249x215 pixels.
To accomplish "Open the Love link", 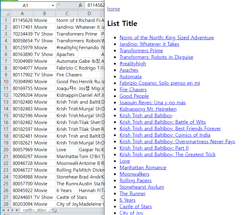I will 125,161.
